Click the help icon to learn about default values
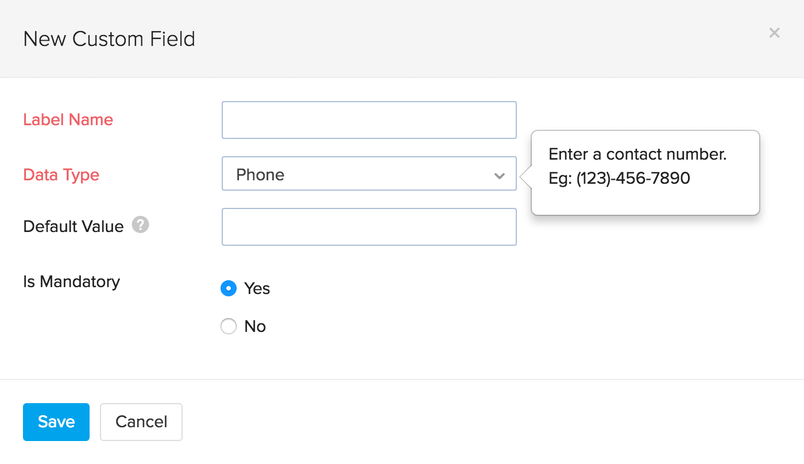The height and width of the screenshot is (464, 804). [x=141, y=225]
